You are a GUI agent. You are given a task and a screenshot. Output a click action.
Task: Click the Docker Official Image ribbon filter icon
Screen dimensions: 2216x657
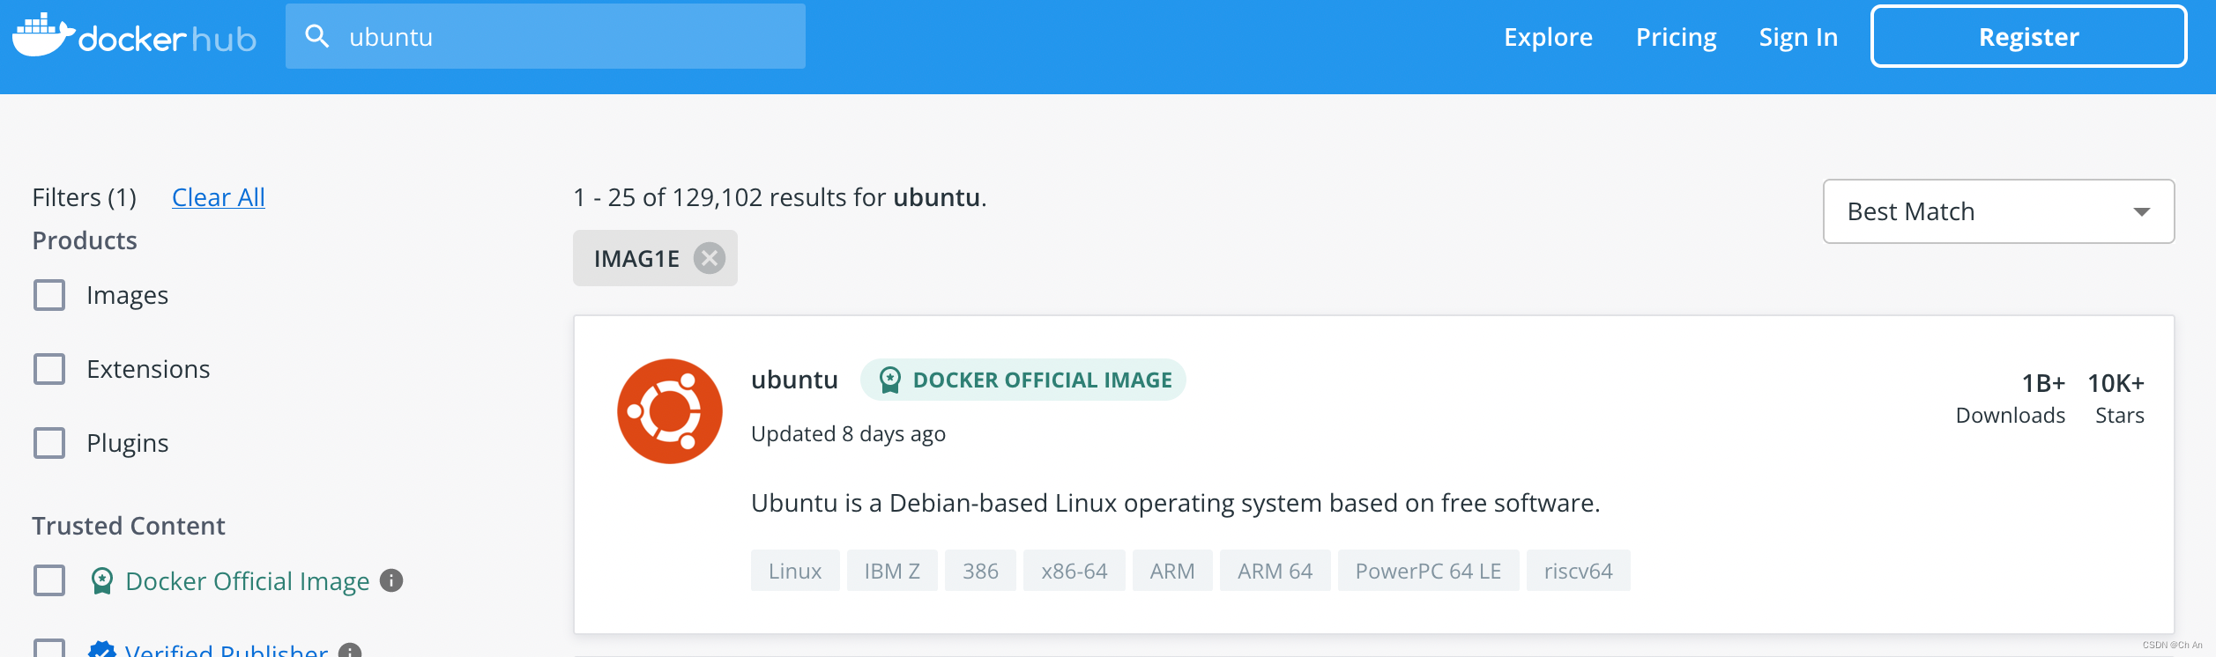(x=102, y=580)
